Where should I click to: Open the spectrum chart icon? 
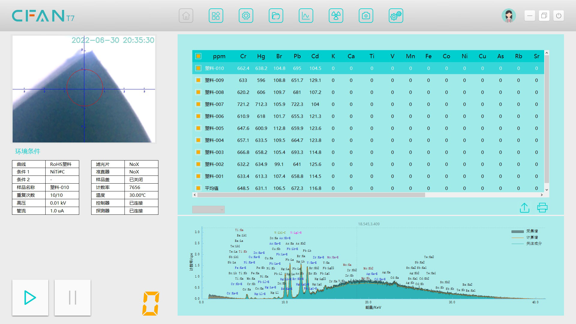(x=306, y=16)
